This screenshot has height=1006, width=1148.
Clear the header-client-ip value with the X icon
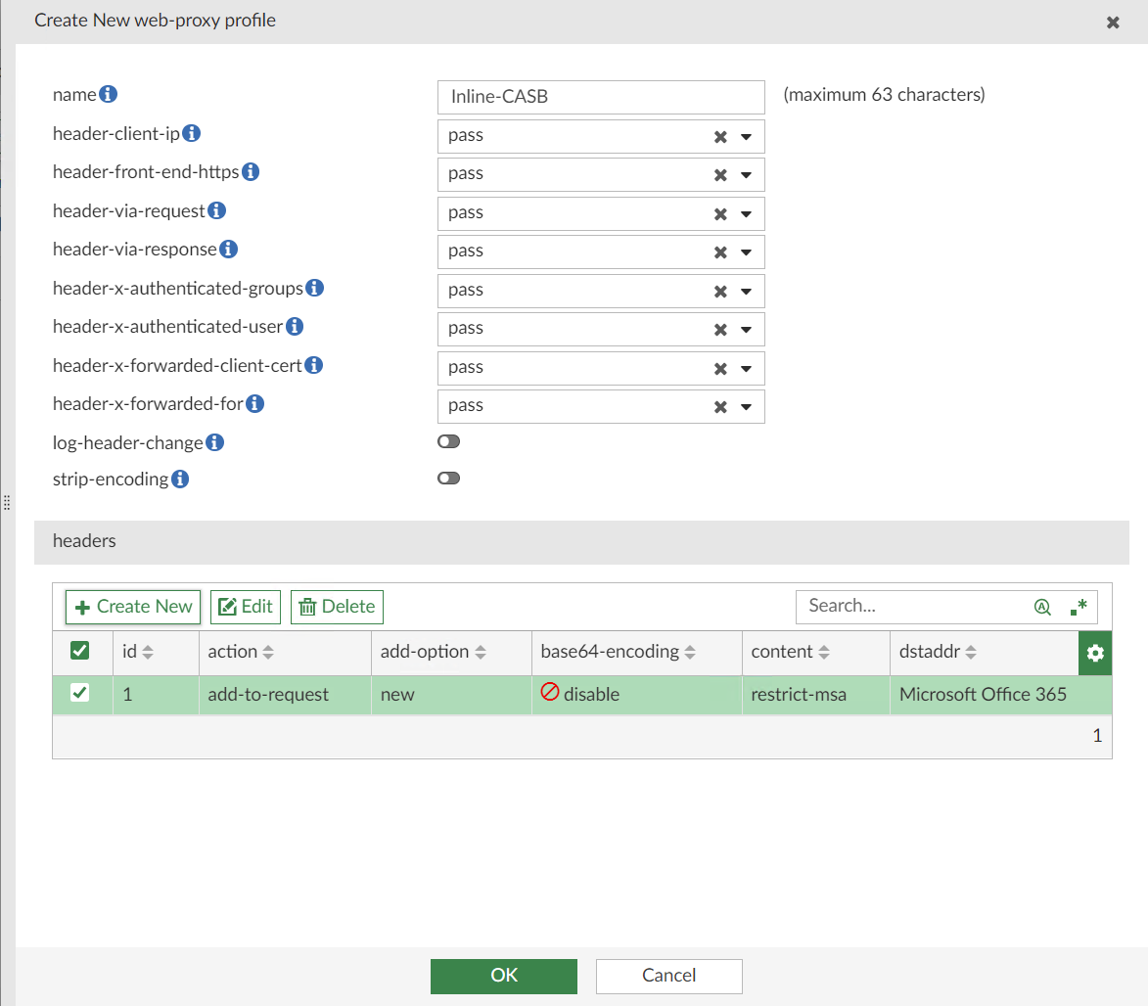[x=721, y=136]
